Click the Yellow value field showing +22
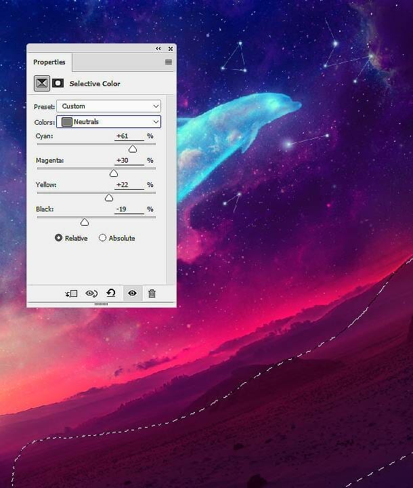The height and width of the screenshot is (488, 413). coord(129,184)
